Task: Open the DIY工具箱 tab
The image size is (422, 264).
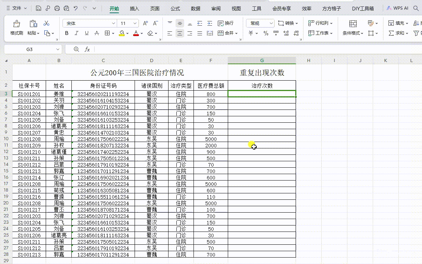Action: click(363, 9)
